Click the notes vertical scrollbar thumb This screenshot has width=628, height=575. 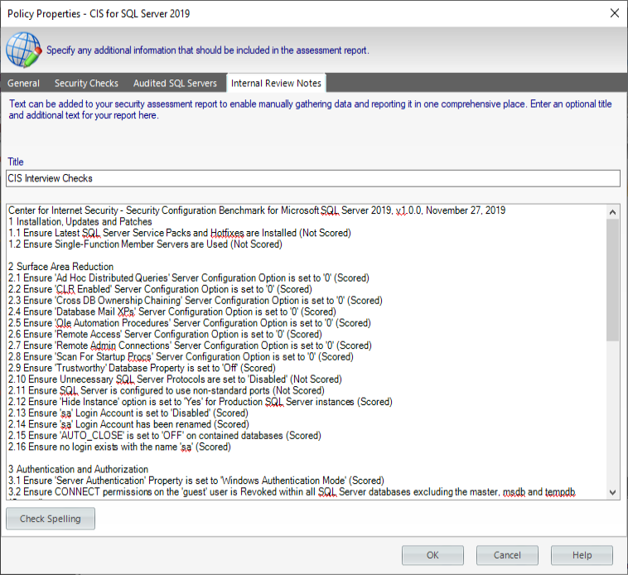(612, 279)
